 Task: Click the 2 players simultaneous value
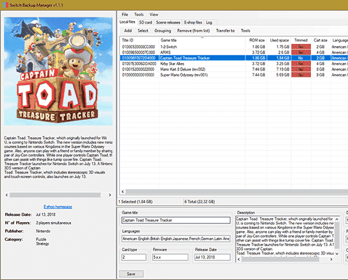pyautogui.click(x=53, y=223)
